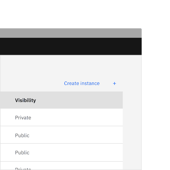The image size is (170, 170).
Task: Click empty area in the first Public row
Action: pos(76,135)
